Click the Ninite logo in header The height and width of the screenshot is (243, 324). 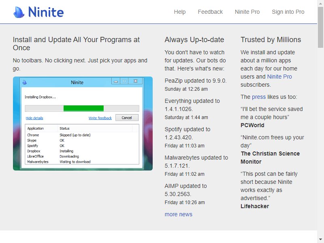point(38,12)
